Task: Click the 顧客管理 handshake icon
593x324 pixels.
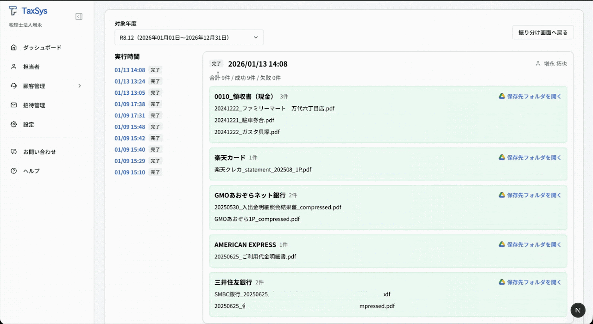Action: coord(13,86)
